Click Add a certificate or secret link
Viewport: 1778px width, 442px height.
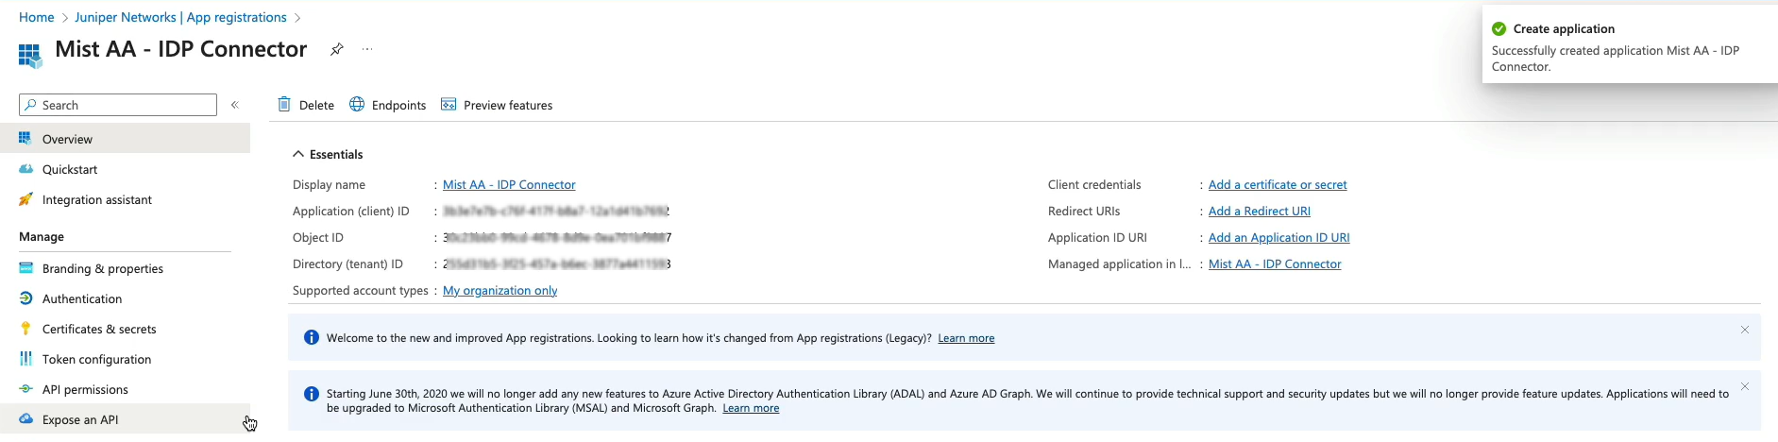[x=1278, y=184]
